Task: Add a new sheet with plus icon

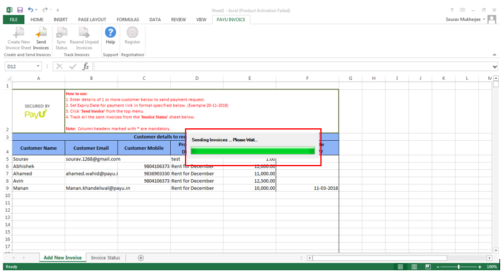Action: coord(141,258)
